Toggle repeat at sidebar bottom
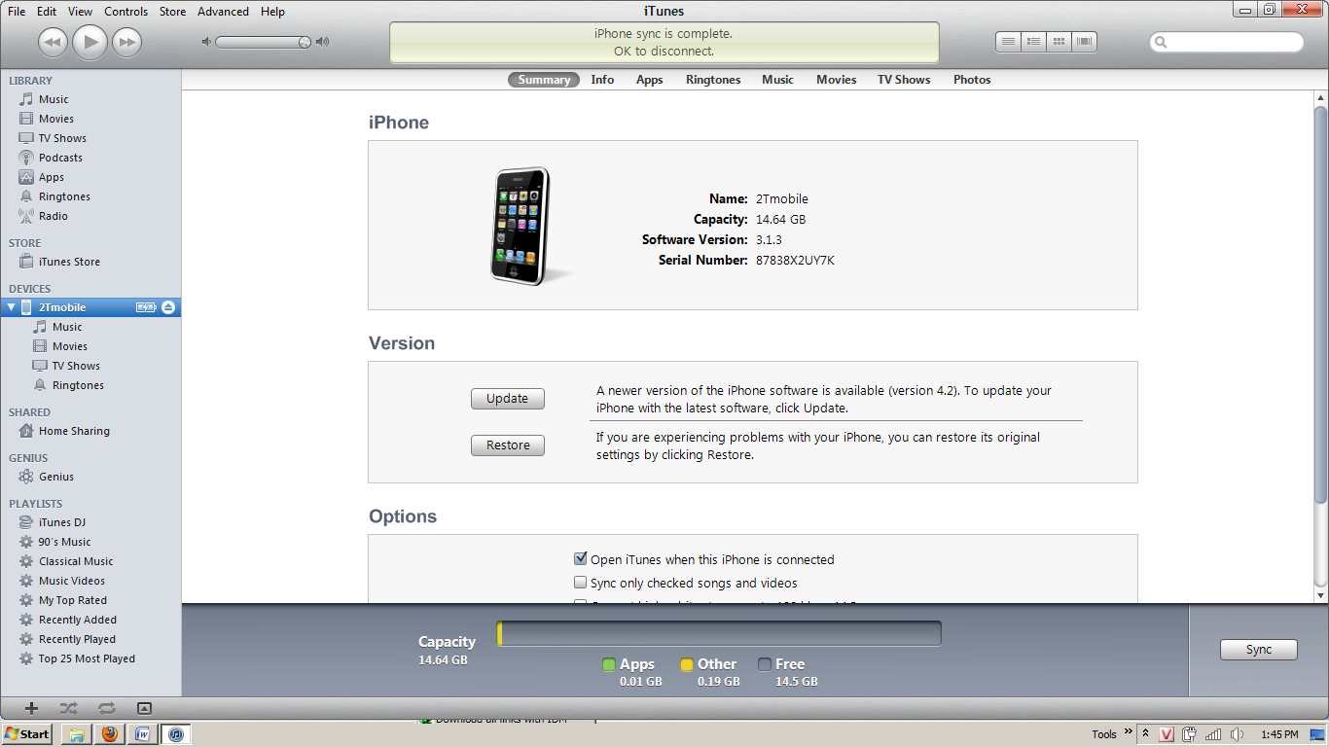This screenshot has height=747, width=1329. pyautogui.click(x=106, y=708)
